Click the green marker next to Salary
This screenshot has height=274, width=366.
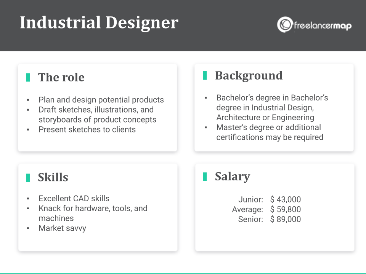click(x=205, y=177)
